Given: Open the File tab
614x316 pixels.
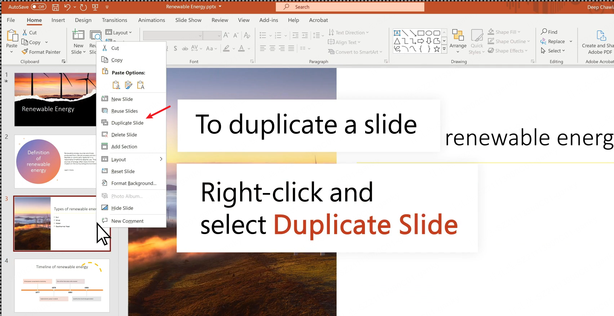Looking at the screenshot, I should (11, 20).
